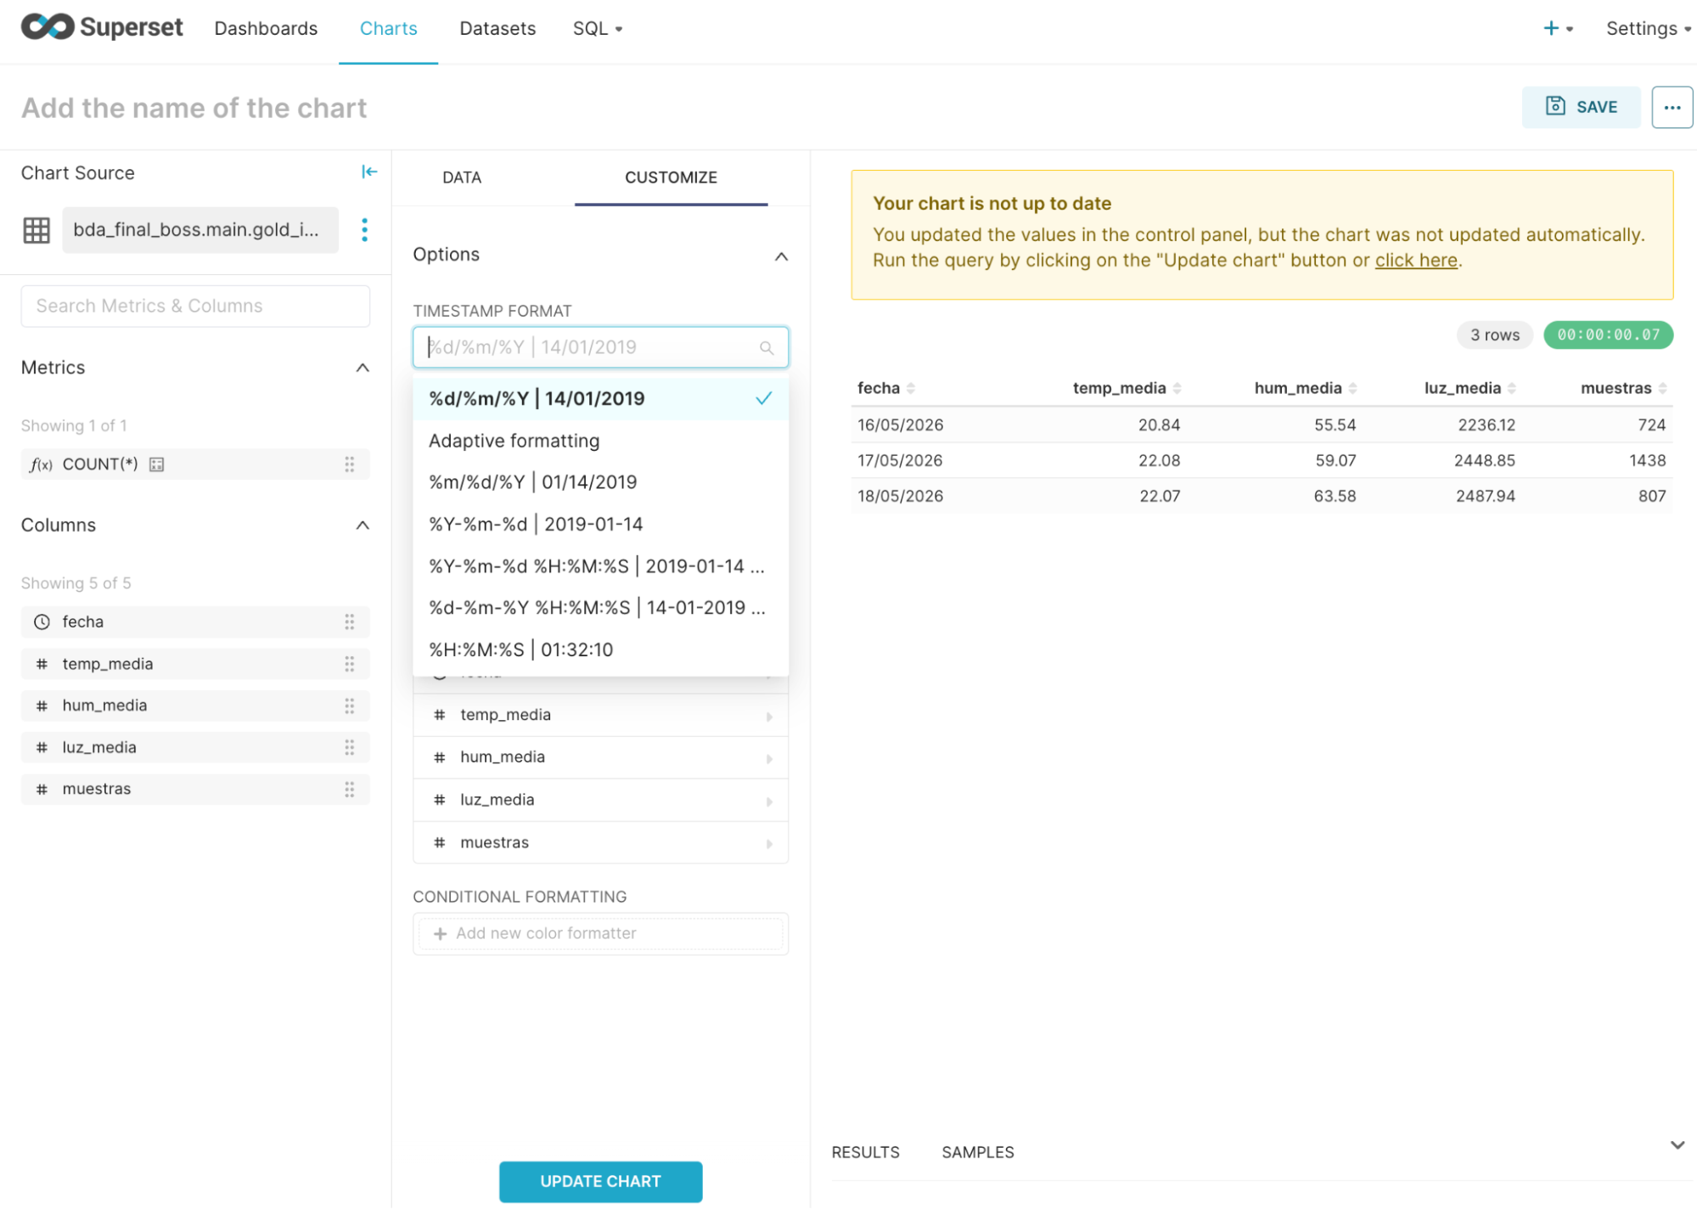Screen dimensions: 1697x1209
Task: Click drag handle of muestras column
Action: point(349,790)
